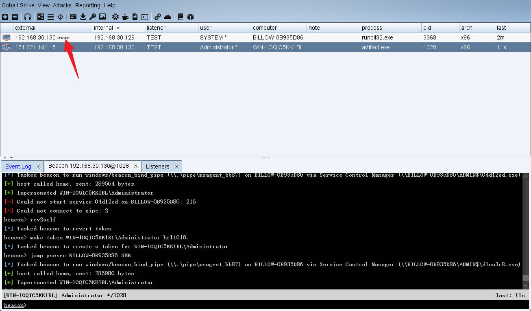Switch to Target Table crosshair icon

60,17
